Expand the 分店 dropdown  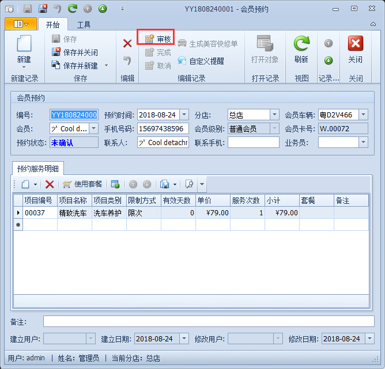click(274, 115)
